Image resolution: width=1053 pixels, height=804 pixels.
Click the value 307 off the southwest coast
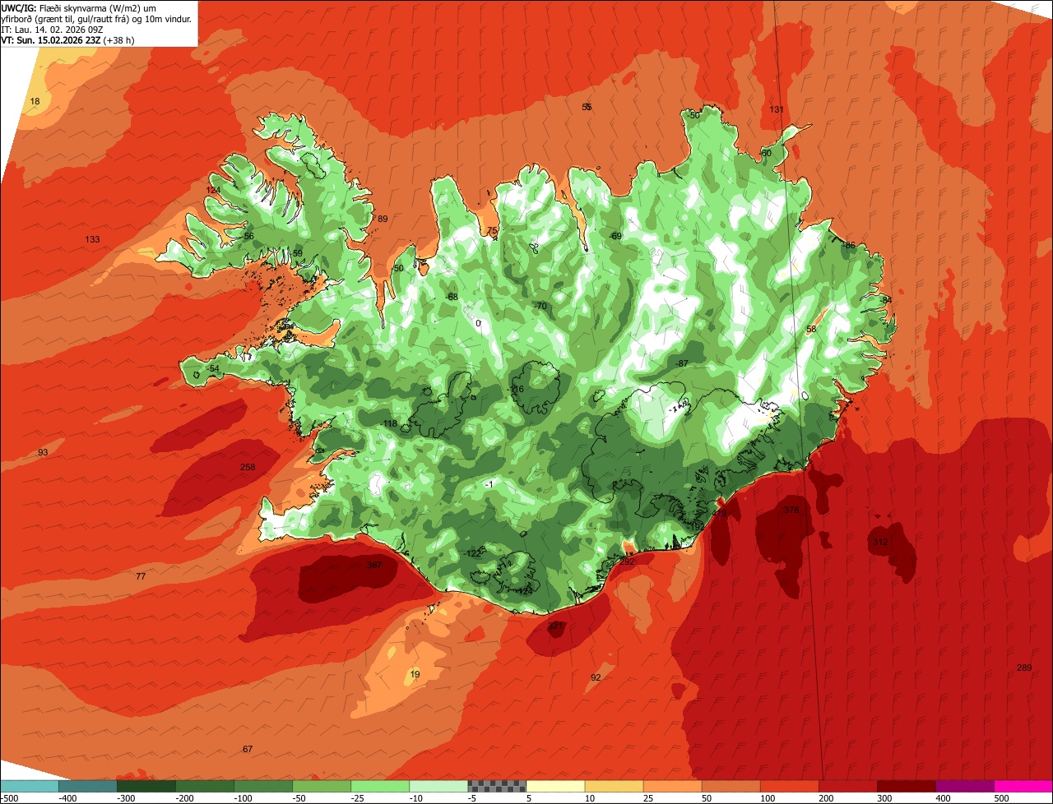[x=374, y=565]
